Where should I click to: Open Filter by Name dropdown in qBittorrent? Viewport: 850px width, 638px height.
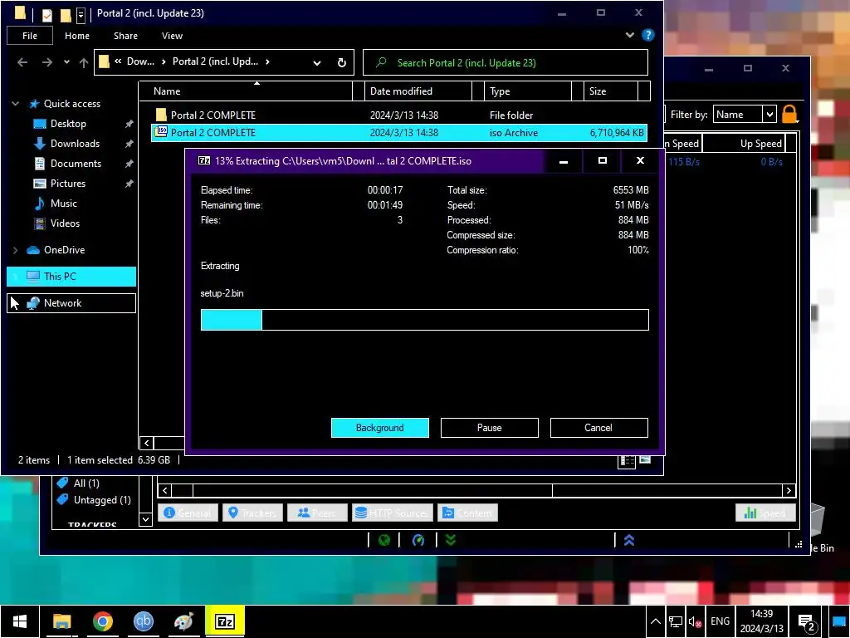(745, 115)
